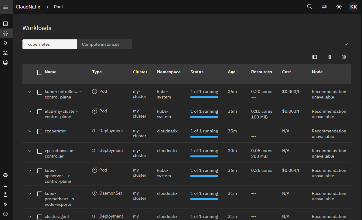Click the lightbulb insights icon in sidebar
362x220 pixels.
tap(5, 43)
